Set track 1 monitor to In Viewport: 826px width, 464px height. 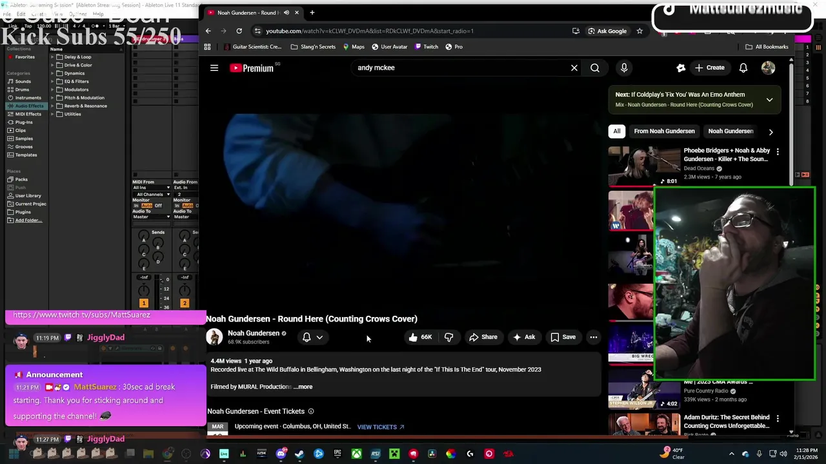tap(136, 206)
